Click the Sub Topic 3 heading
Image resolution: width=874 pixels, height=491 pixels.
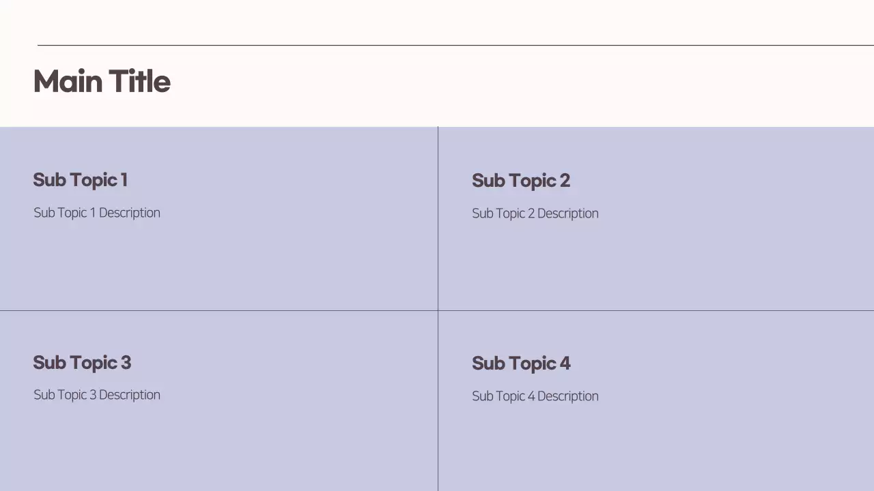click(82, 363)
